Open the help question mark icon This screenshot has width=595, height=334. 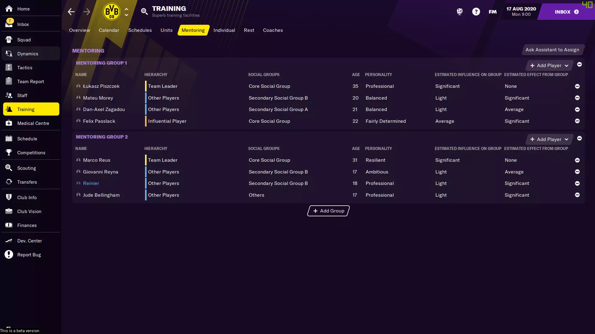[476, 12]
